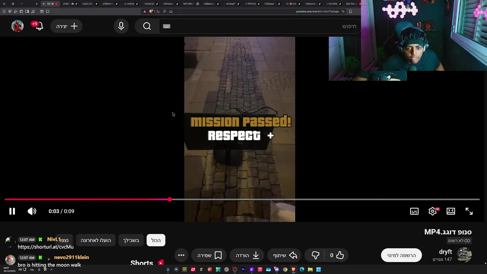
Task: Open File Explorer from the taskbar
Action: click(x=310, y=269)
